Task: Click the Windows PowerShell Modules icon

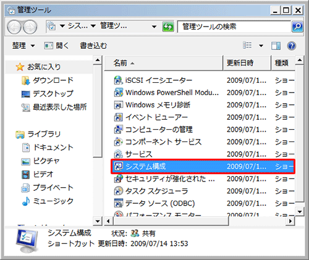Action: [x=119, y=93]
